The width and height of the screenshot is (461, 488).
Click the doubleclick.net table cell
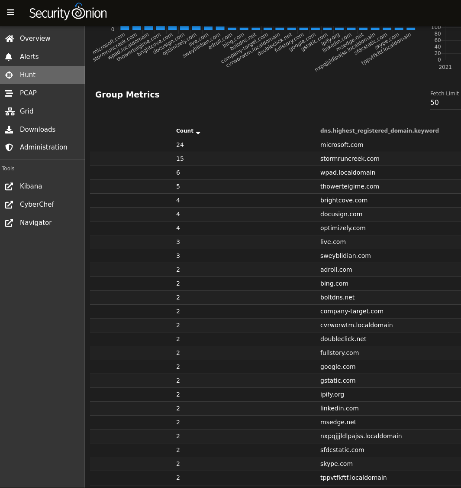(343, 339)
